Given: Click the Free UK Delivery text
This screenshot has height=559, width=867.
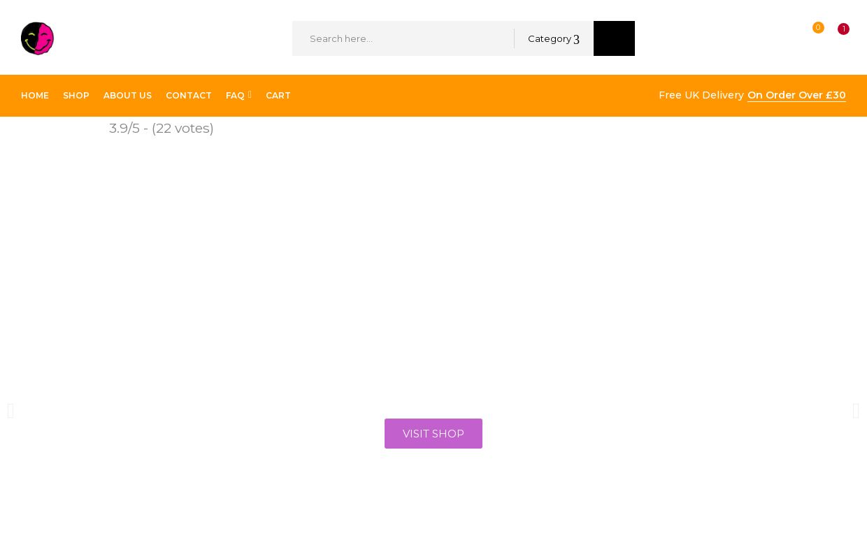Looking at the screenshot, I should pos(701,95).
